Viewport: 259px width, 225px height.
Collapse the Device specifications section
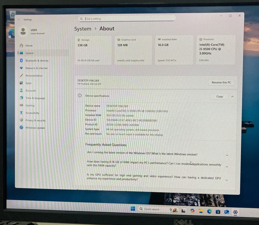pos(232,96)
